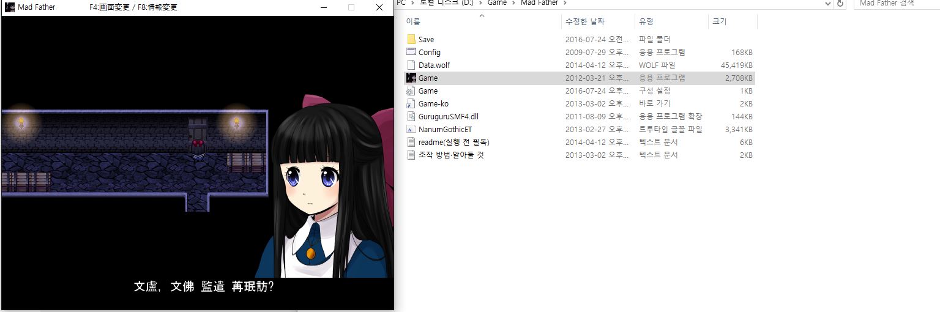Sort files by 수정한 날짜 column header

pyautogui.click(x=598, y=21)
